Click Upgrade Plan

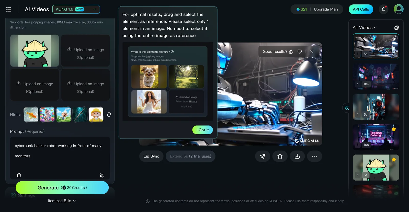[326, 9]
